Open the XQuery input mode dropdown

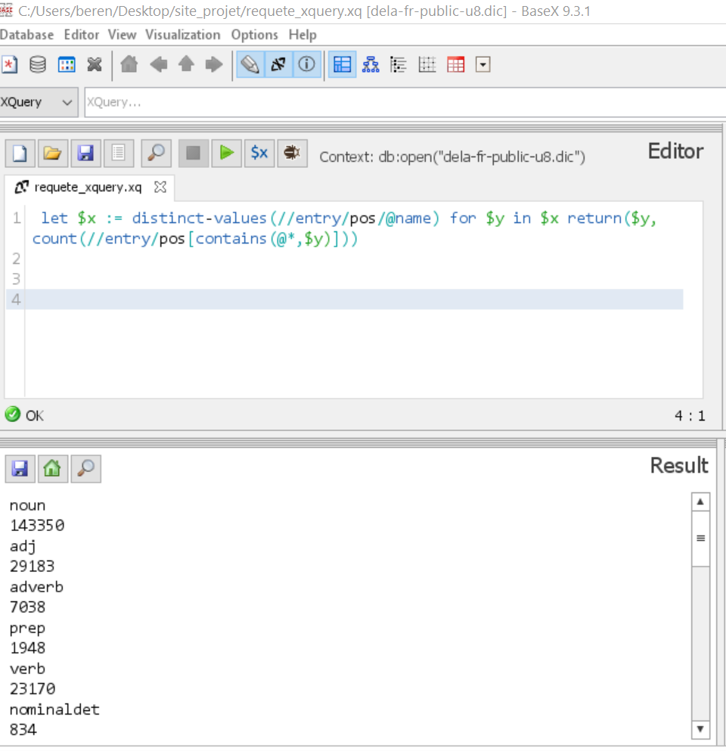pos(39,102)
